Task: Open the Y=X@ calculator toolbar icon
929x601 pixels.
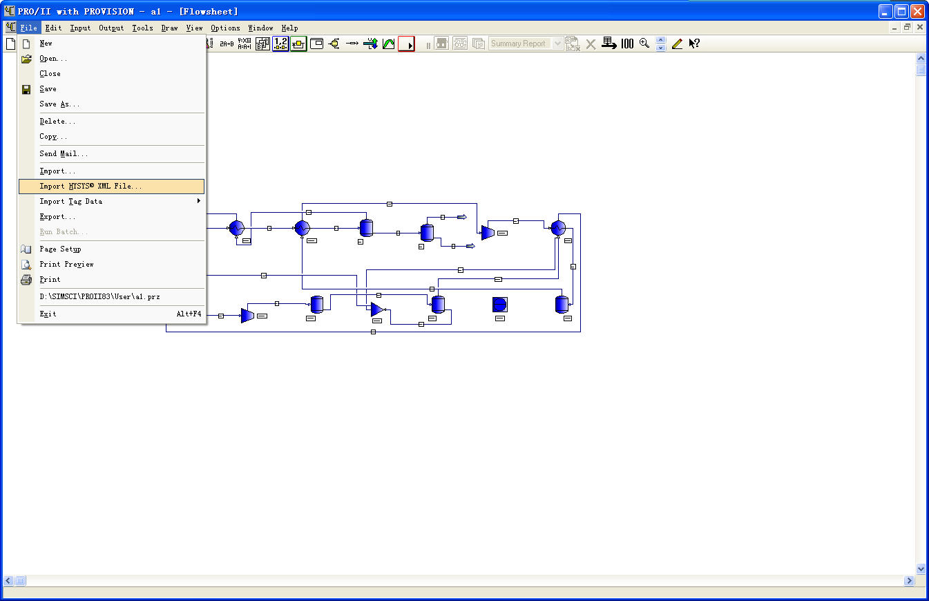Action: [245, 44]
